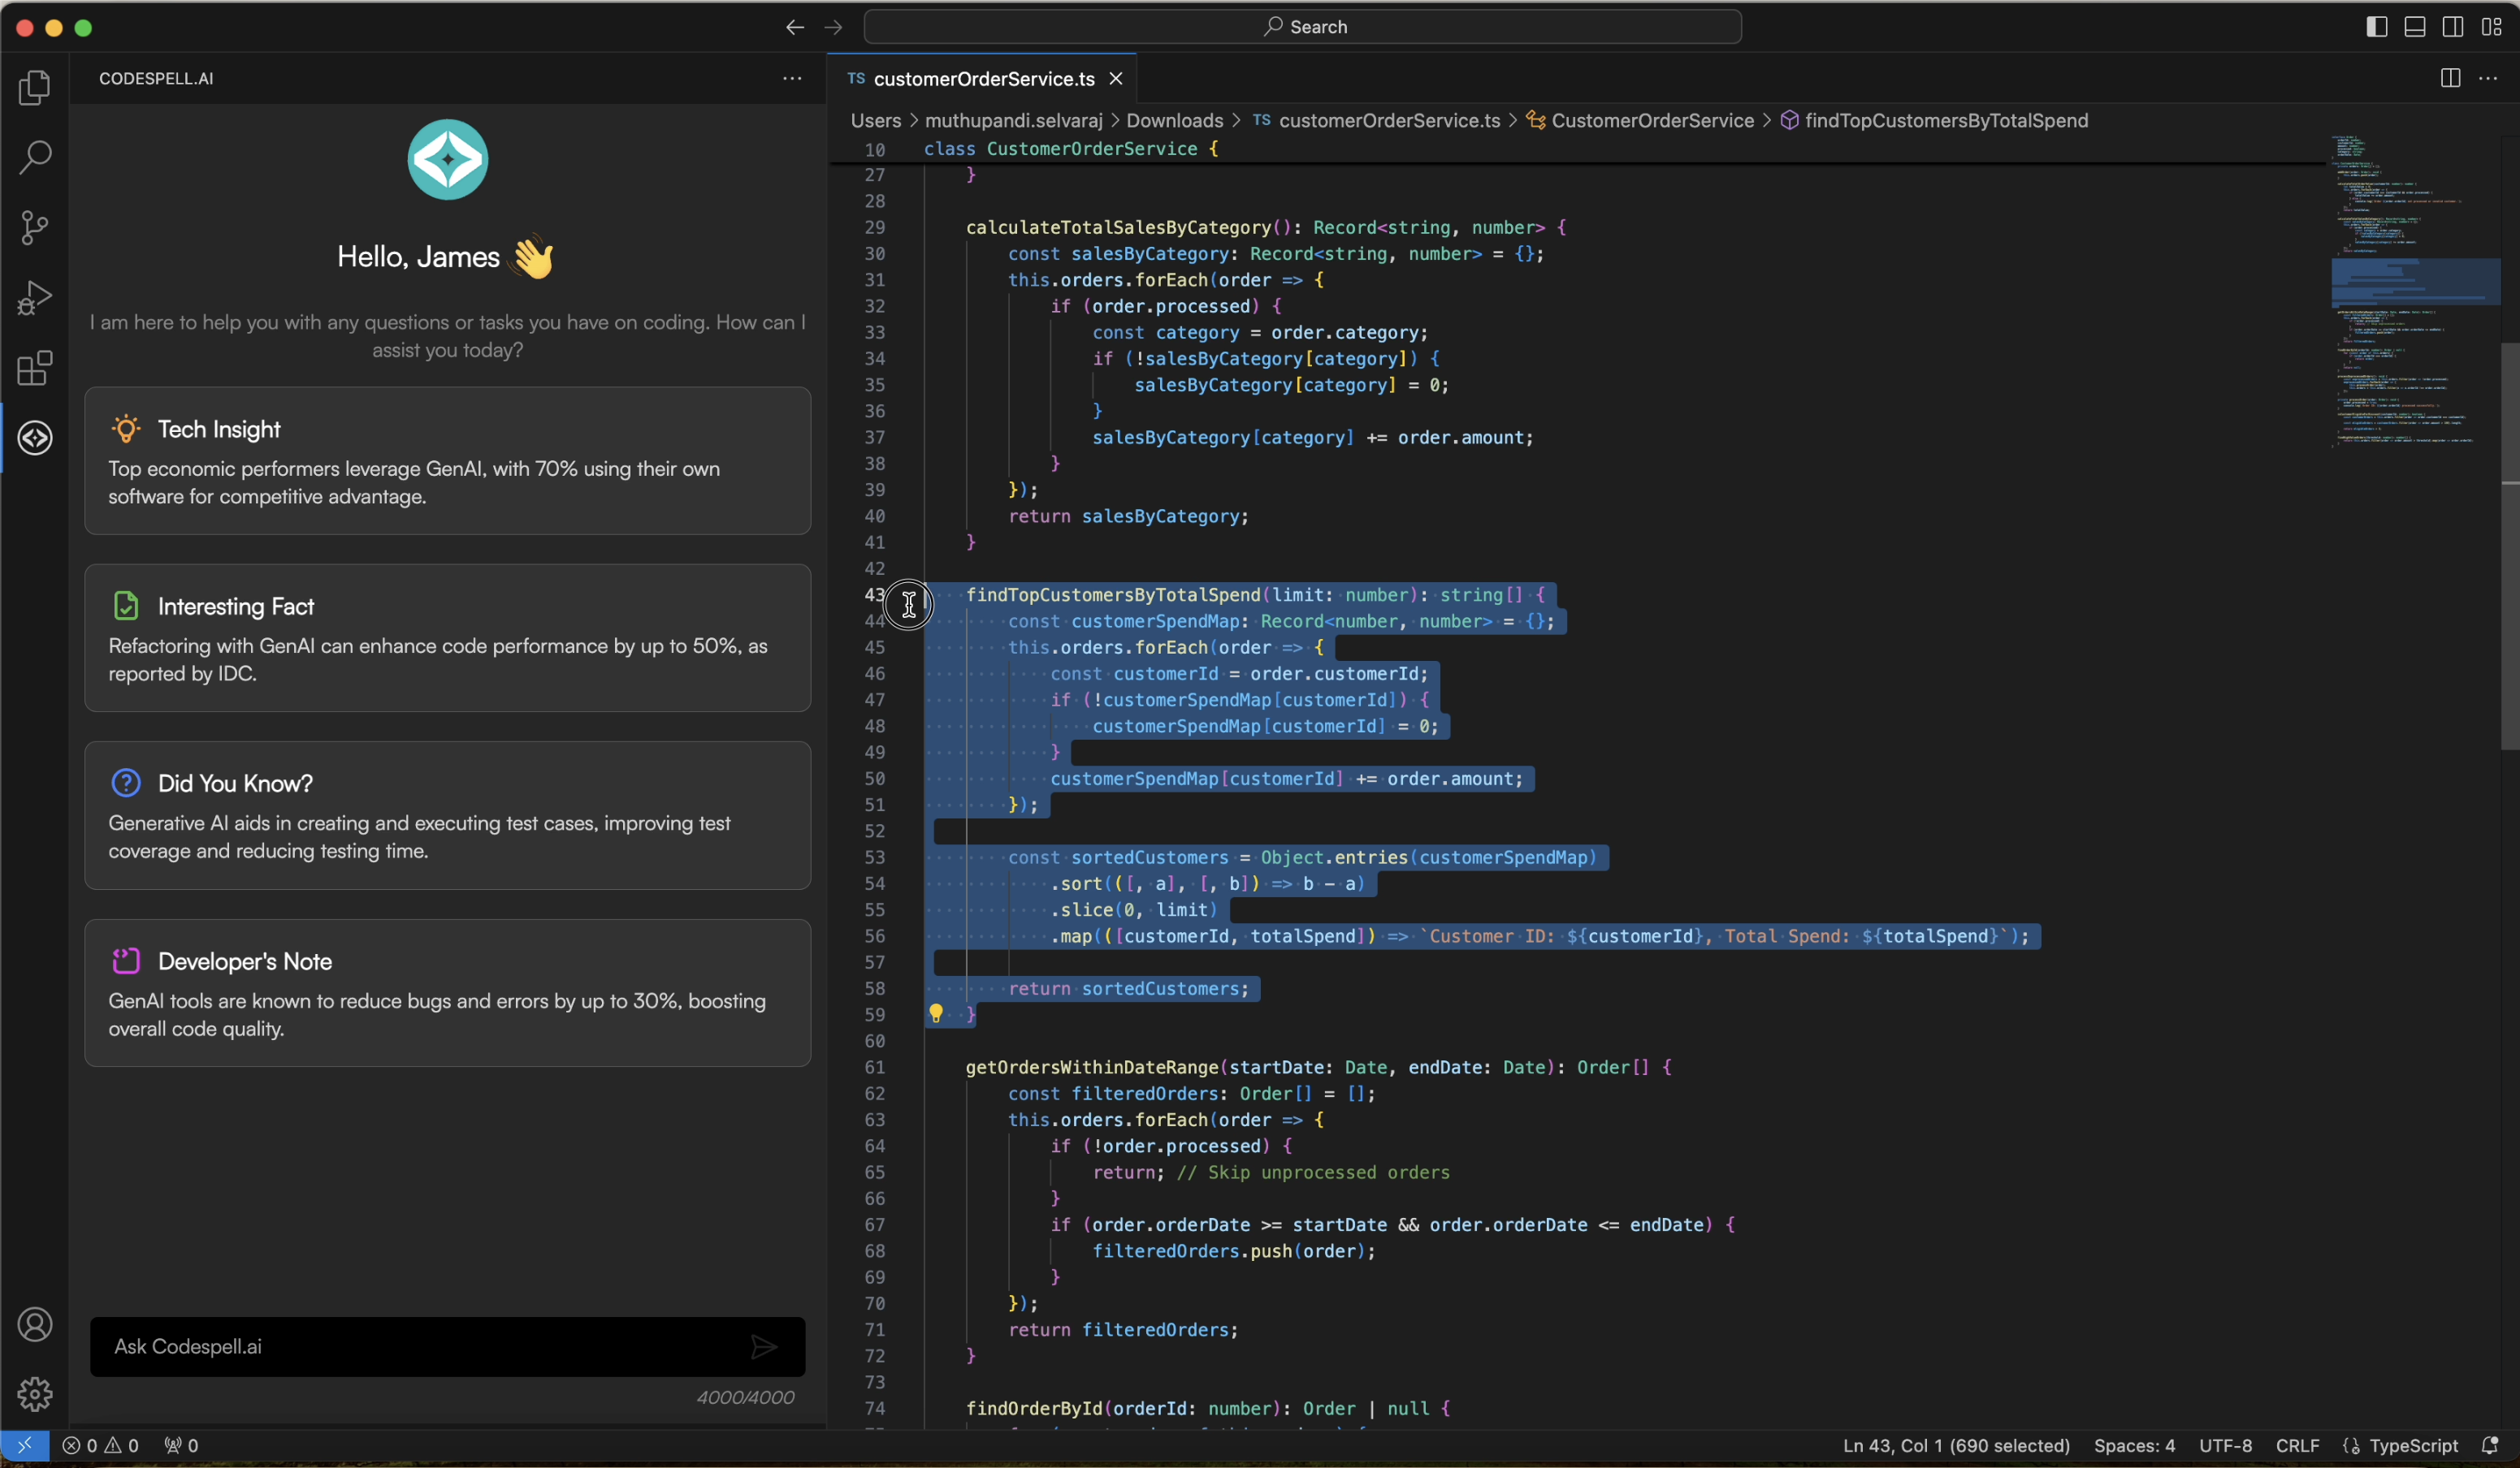Open Codespell.ai panel more actions menu
The image size is (2520, 1468).
click(x=792, y=78)
